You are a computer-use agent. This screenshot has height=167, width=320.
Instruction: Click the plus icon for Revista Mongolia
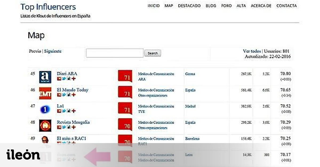(74, 127)
